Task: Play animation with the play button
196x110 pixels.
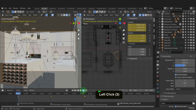Action: tap(81, 90)
